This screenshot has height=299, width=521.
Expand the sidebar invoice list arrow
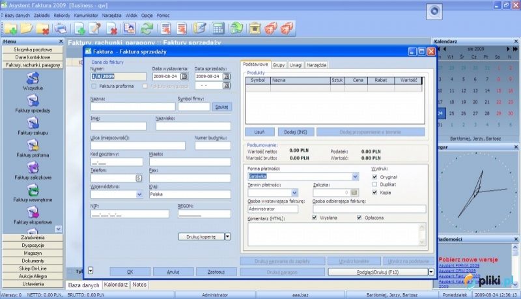[x=59, y=229]
